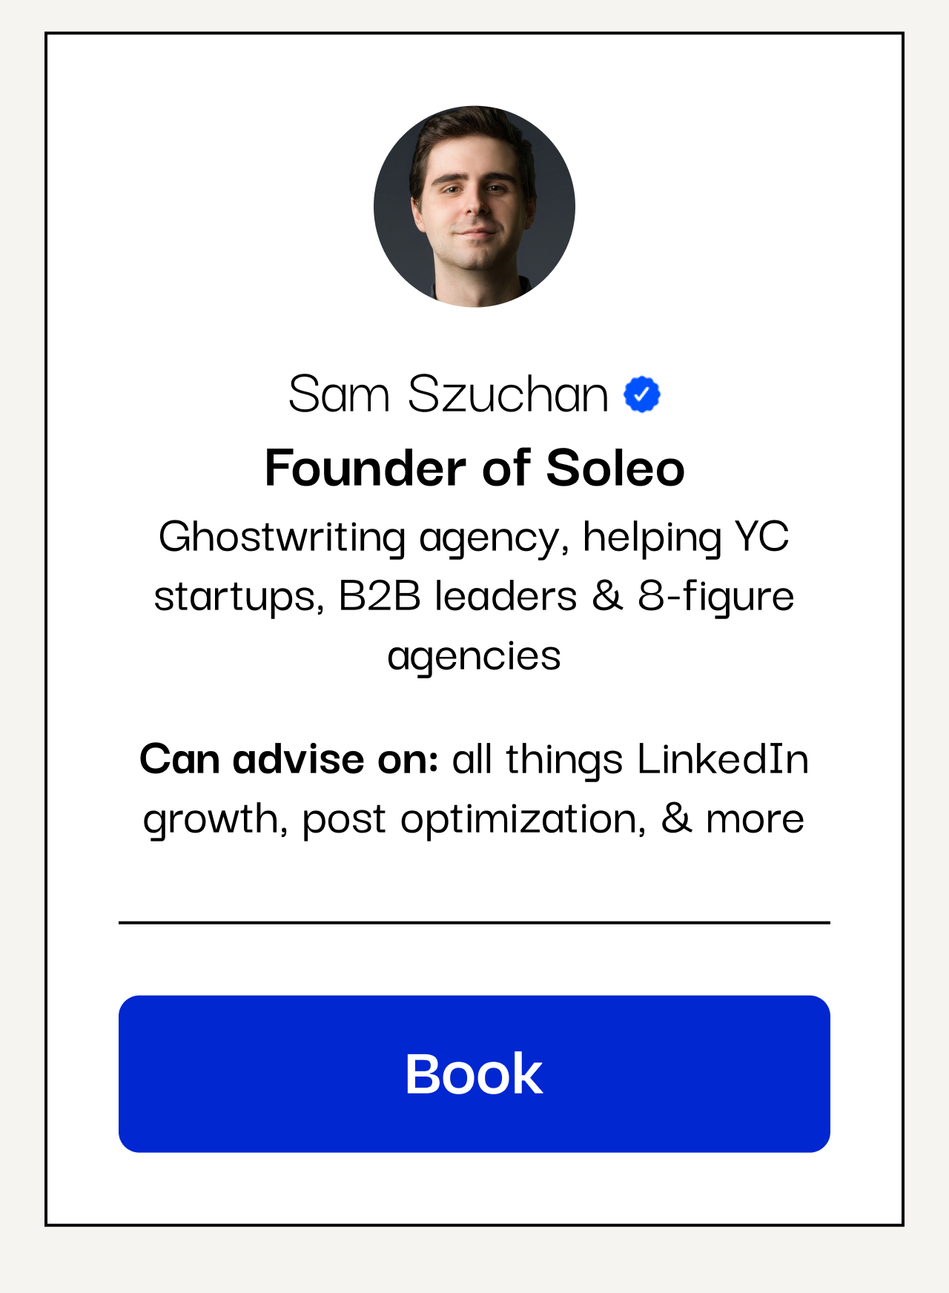
Task: Click the all things LinkedIn text
Action: pyautogui.click(x=630, y=761)
